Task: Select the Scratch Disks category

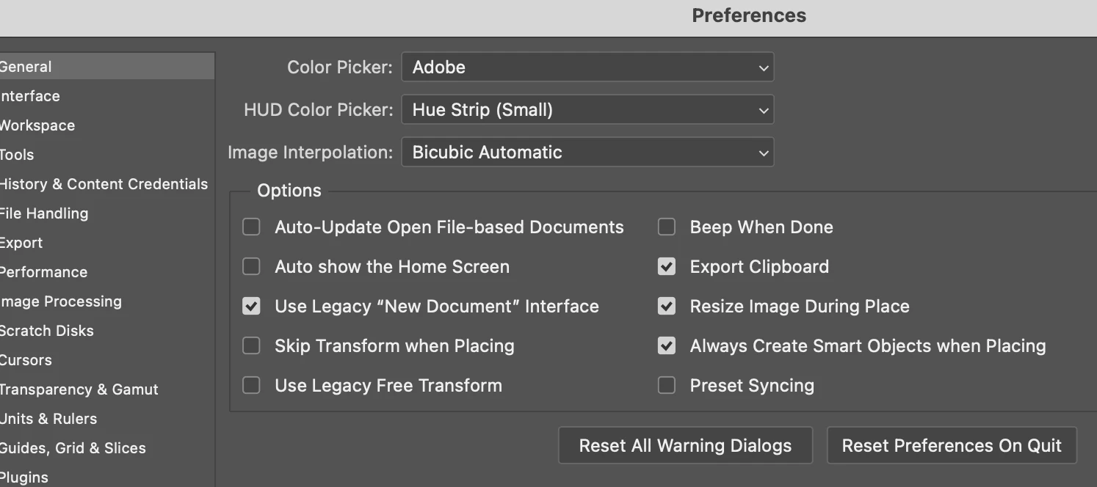Action: tap(48, 331)
